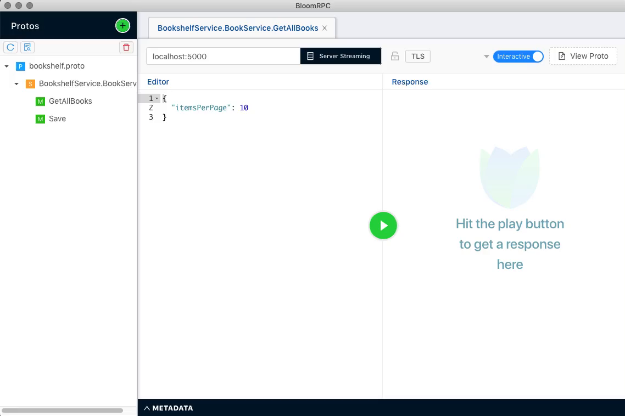The width and height of the screenshot is (625, 416).
Task: Collapse the bookshelf.proto tree node
Action: [5, 66]
